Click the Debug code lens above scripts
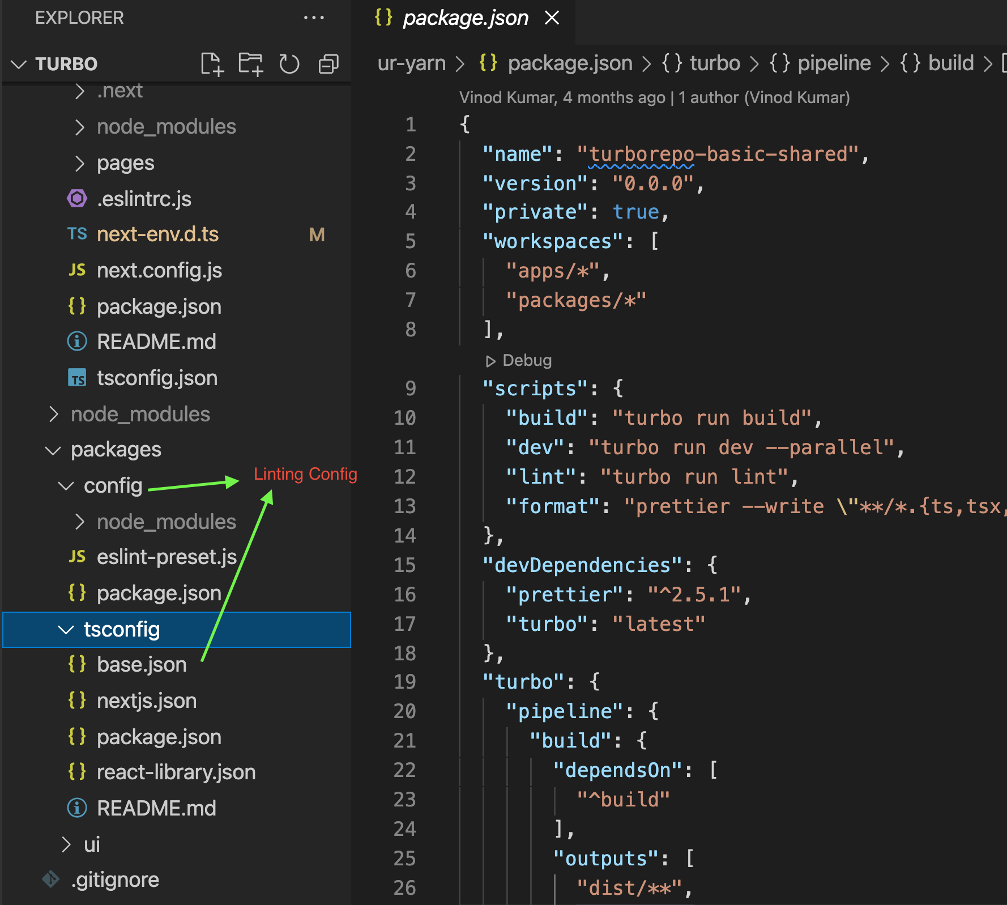The width and height of the screenshot is (1007, 905). pos(519,361)
